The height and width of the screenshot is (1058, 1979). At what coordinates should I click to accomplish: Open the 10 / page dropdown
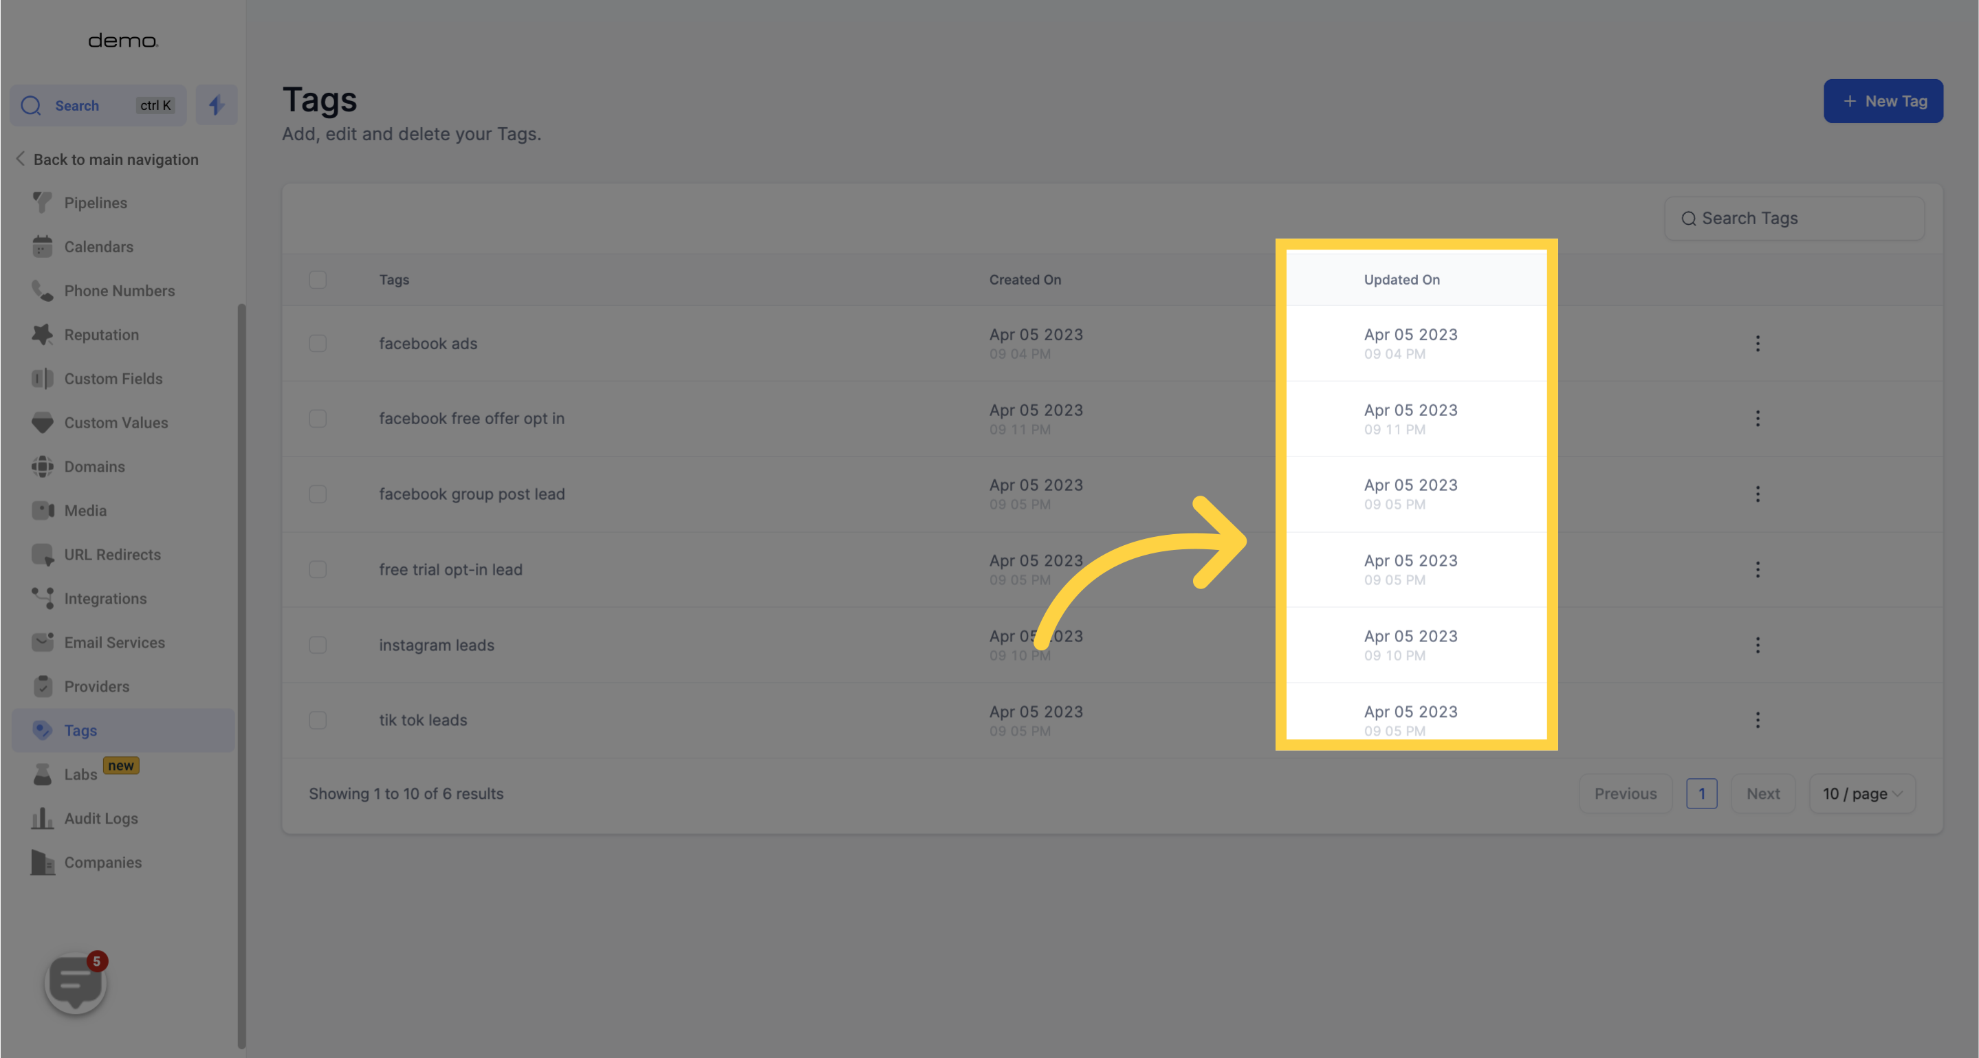(x=1861, y=794)
